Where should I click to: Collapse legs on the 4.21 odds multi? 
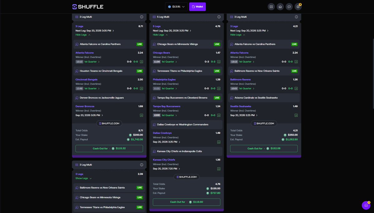click(238, 35)
